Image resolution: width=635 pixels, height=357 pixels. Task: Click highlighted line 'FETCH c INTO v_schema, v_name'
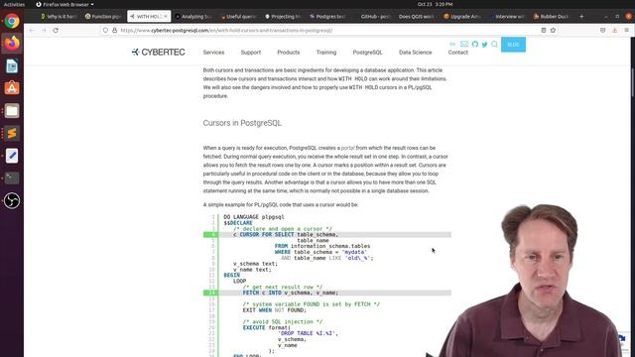(x=327, y=293)
